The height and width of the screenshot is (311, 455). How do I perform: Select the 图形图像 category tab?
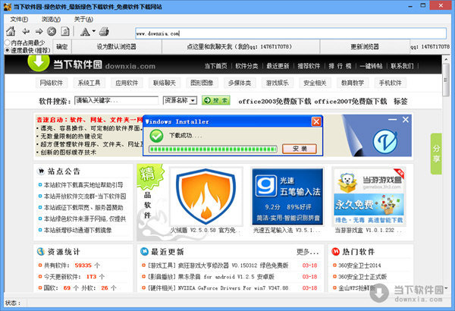click(202, 83)
